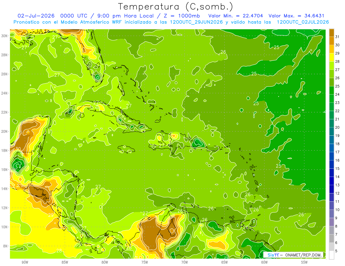Click legend value 31
The height and width of the screenshot is (266, 345).
coord(338,37)
